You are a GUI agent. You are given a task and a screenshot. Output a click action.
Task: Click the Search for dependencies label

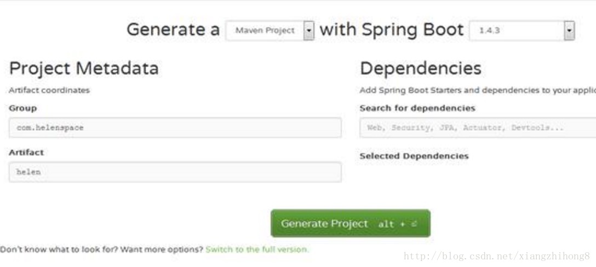417,108
